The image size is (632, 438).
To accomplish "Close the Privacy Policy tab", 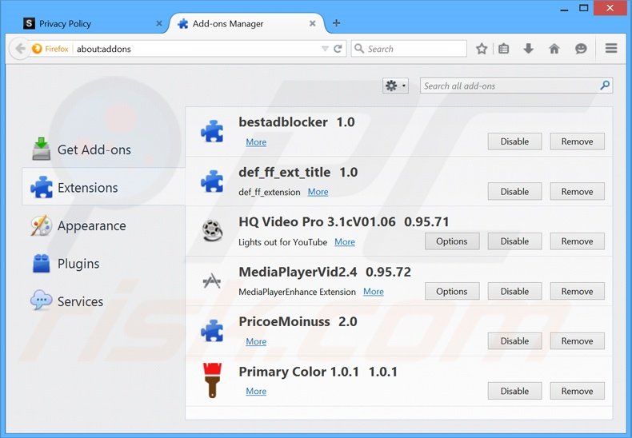I will (x=159, y=24).
